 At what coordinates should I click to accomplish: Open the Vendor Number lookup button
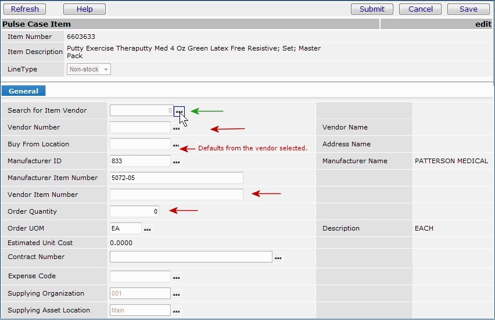tap(176, 128)
